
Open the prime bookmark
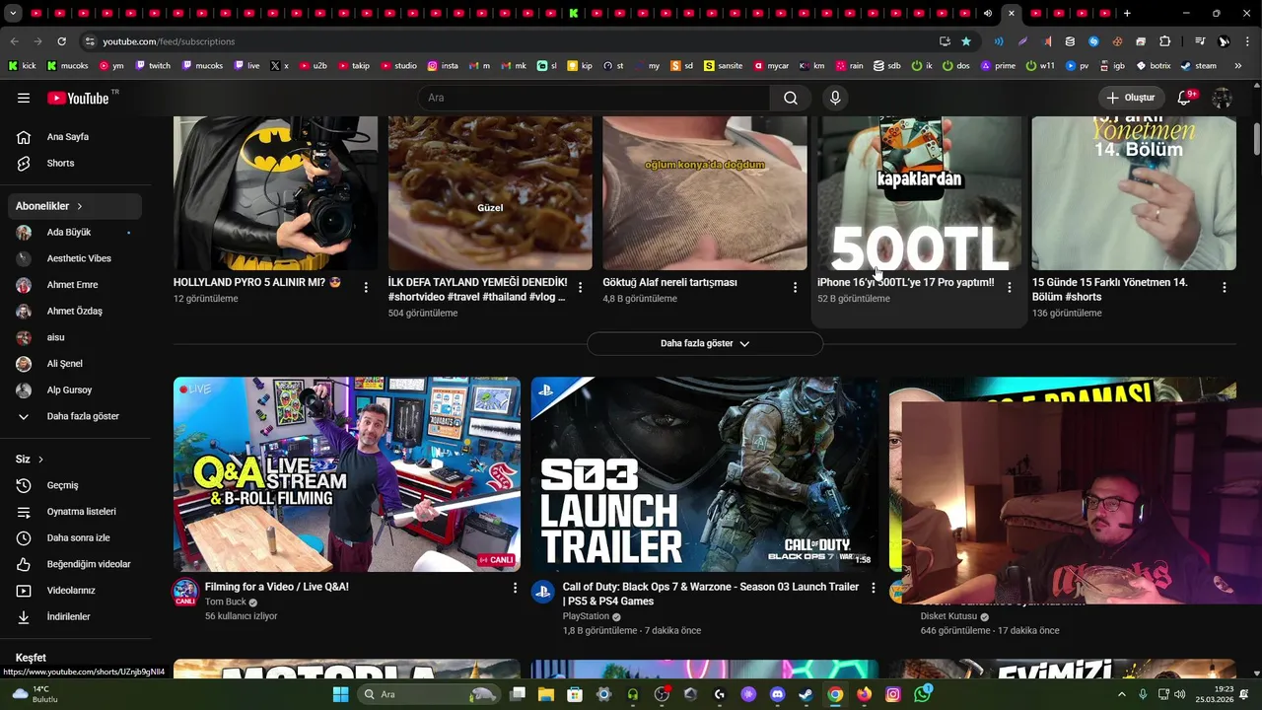coord(998,66)
